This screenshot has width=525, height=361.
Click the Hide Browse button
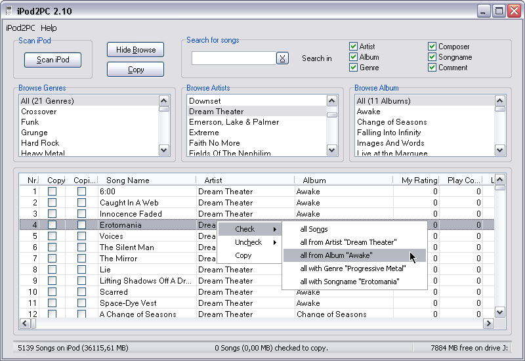pyautogui.click(x=136, y=50)
